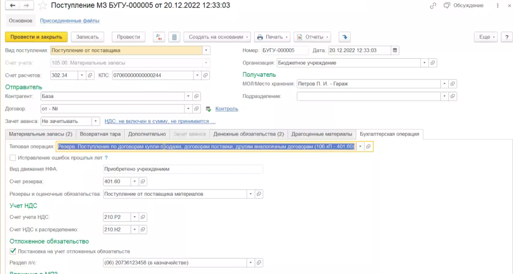Open the Организация dropdown arrow
This screenshot has width=513, height=274.
[424, 63]
